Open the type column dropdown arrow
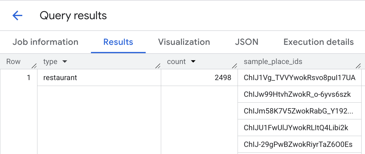 pos(65,62)
